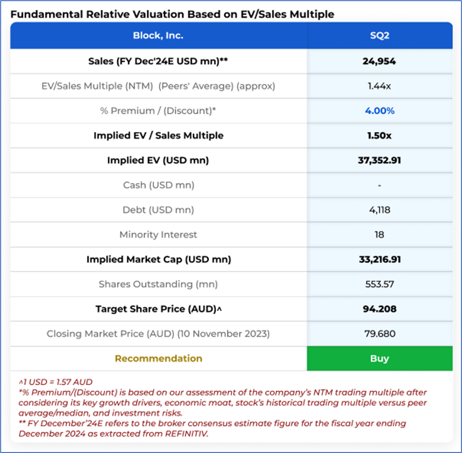Click the Minority Interest value 18

[379, 235]
